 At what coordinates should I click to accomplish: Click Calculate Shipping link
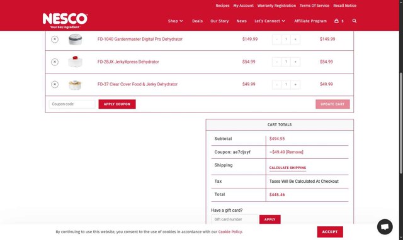point(288,168)
